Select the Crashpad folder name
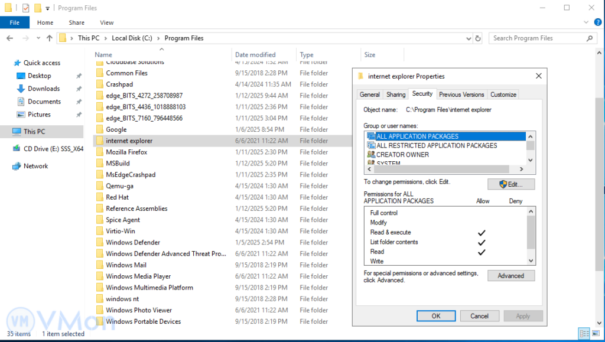 click(x=119, y=84)
